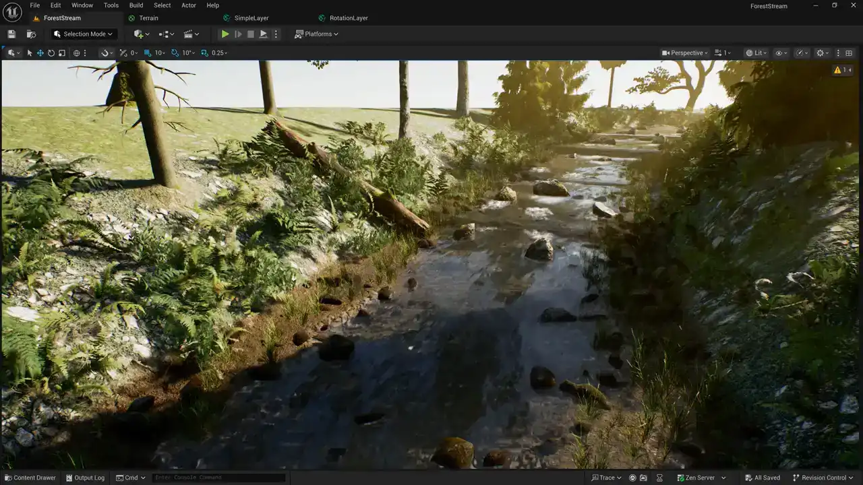Click the Output Log button

(x=85, y=478)
